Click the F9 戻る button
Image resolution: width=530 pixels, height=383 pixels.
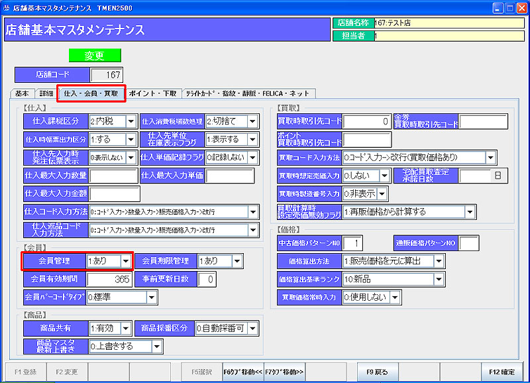pyautogui.click(x=376, y=372)
